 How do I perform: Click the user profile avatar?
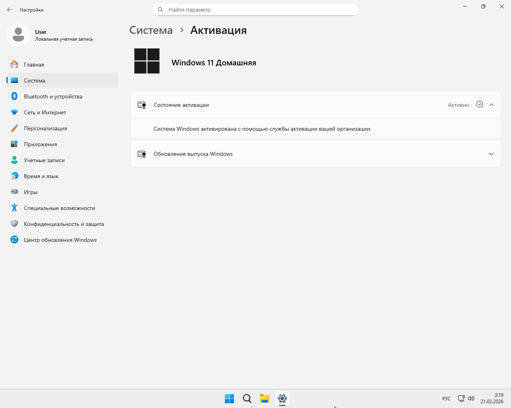point(18,35)
